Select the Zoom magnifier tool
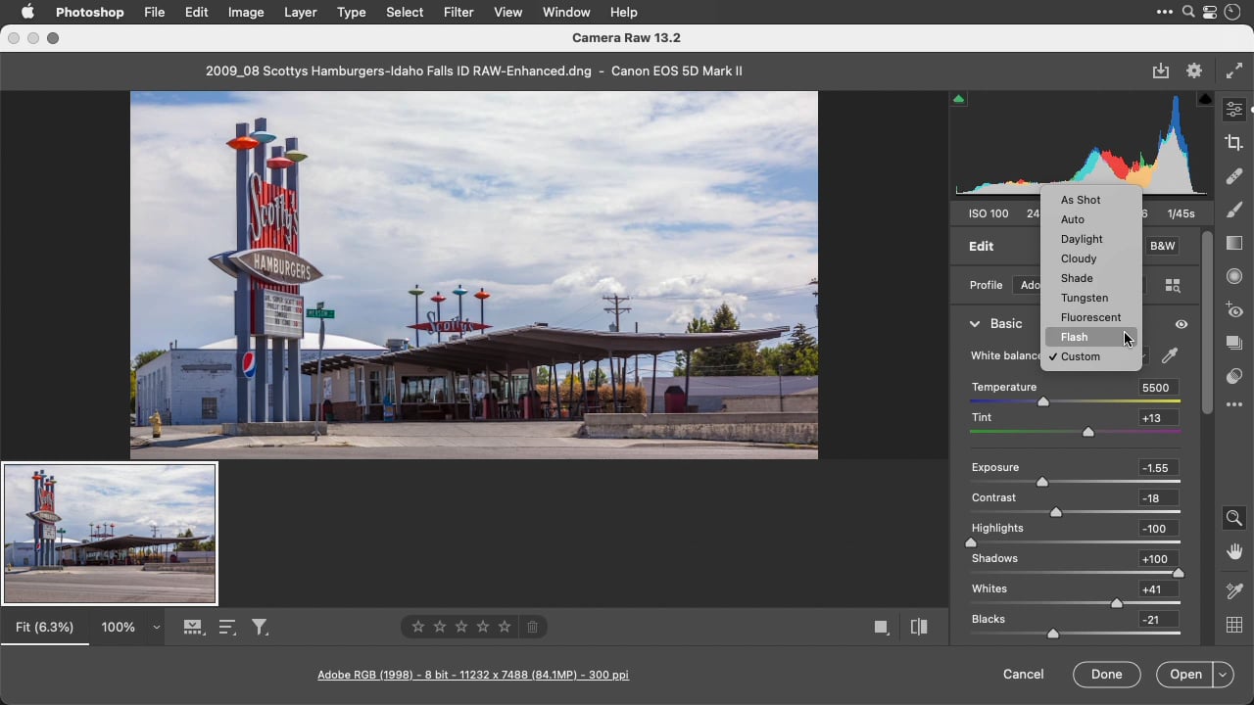 click(x=1234, y=518)
